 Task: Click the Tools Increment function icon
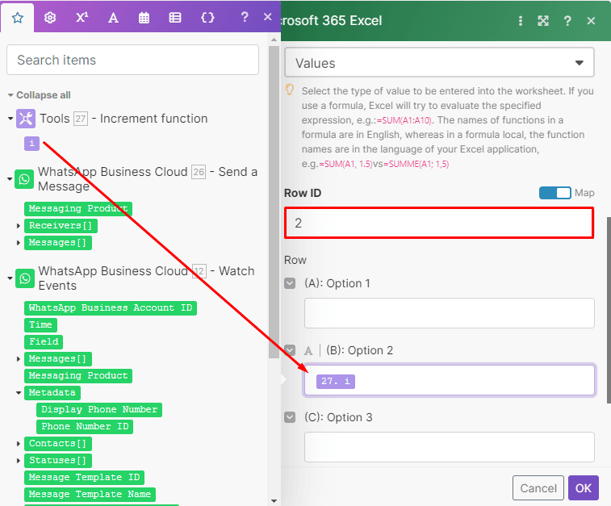tap(26, 119)
